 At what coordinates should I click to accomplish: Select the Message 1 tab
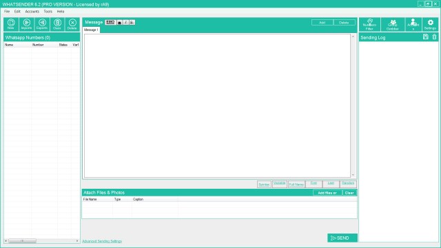click(91, 30)
